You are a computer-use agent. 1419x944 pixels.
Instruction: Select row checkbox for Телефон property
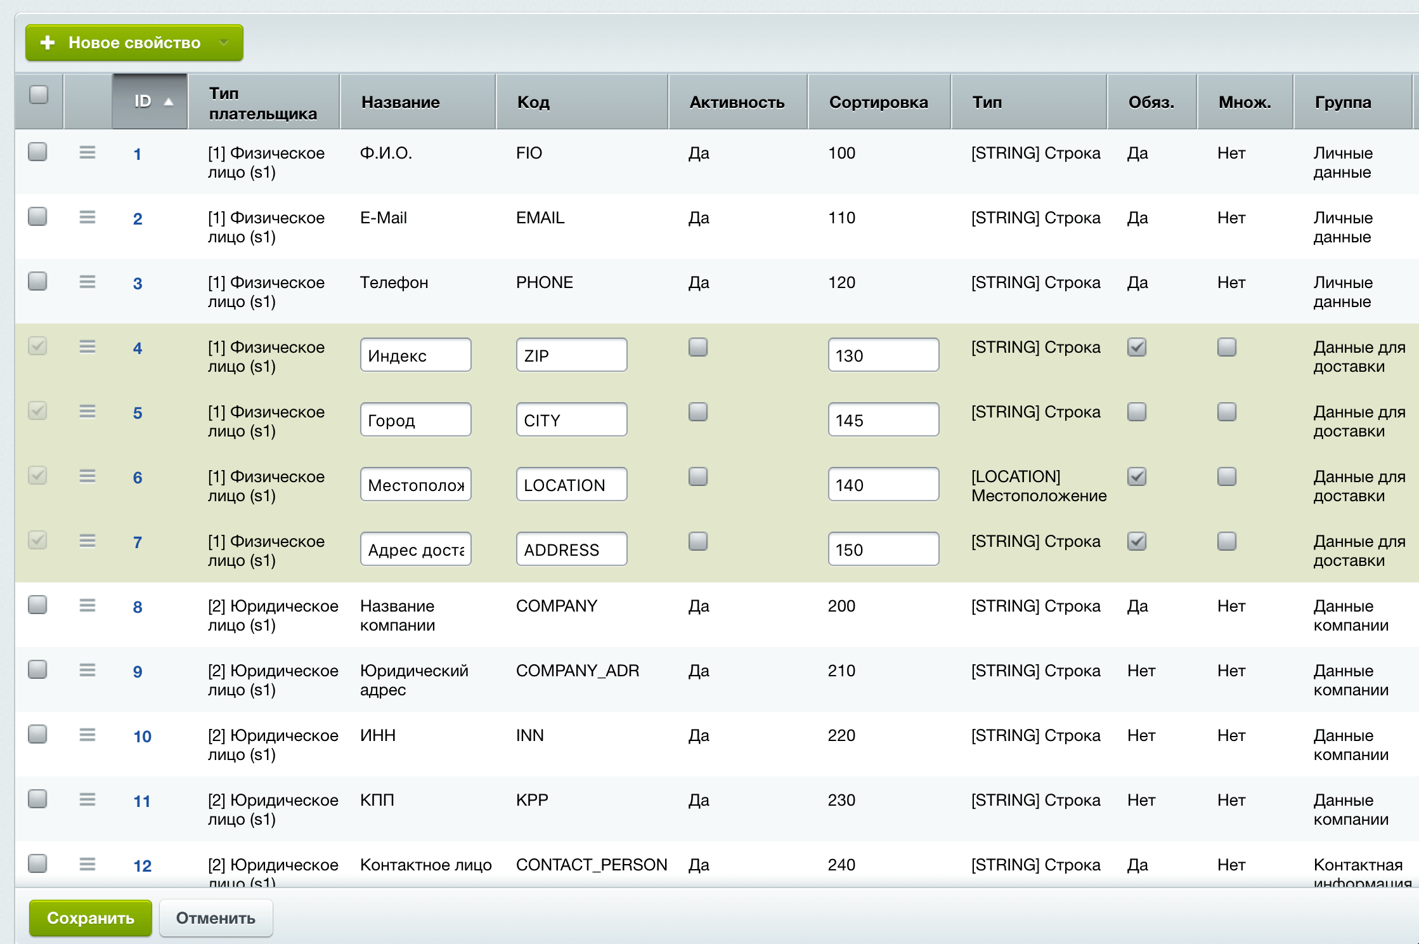pos(37,281)
